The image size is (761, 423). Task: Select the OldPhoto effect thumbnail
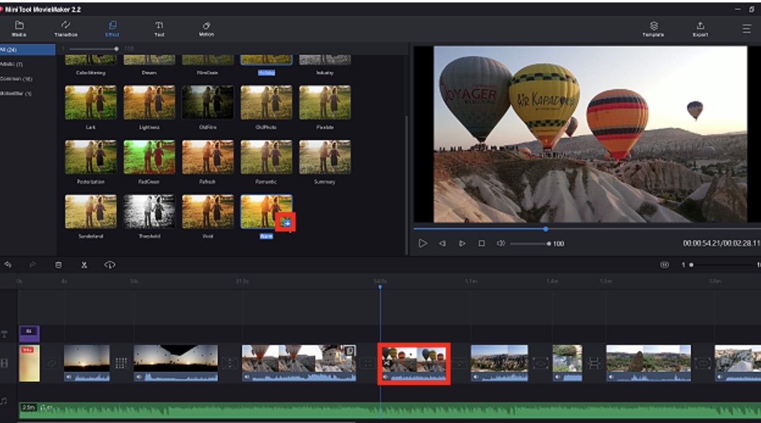click(x=266, y=102)
